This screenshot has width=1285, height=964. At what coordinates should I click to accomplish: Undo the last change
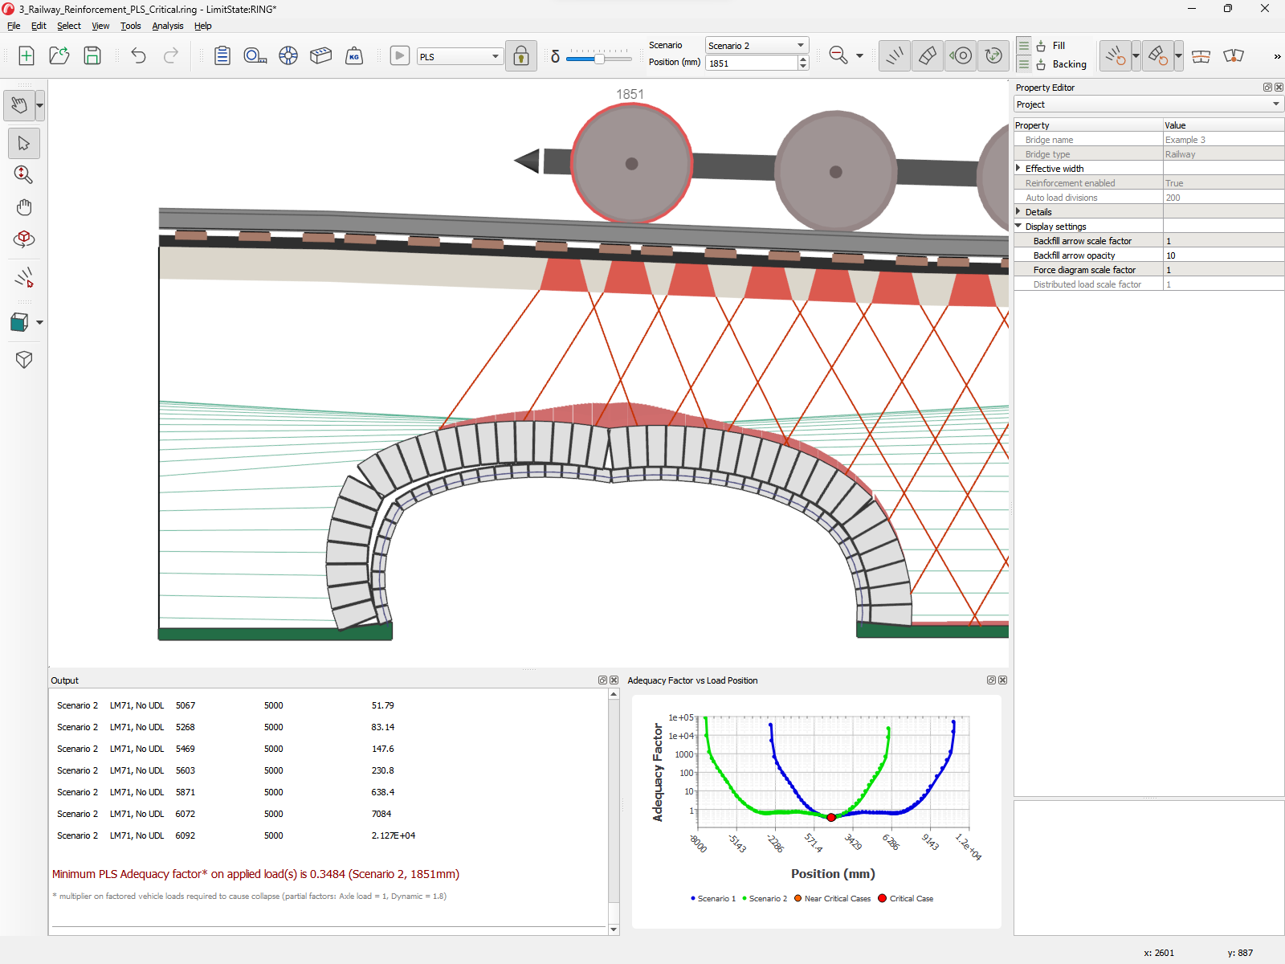pos(138,55)
